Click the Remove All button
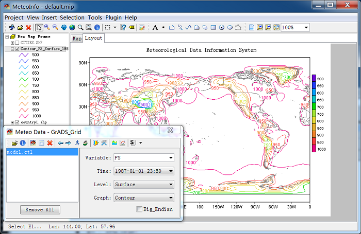Screen dimensions: 361x234 tap(40, 210)
